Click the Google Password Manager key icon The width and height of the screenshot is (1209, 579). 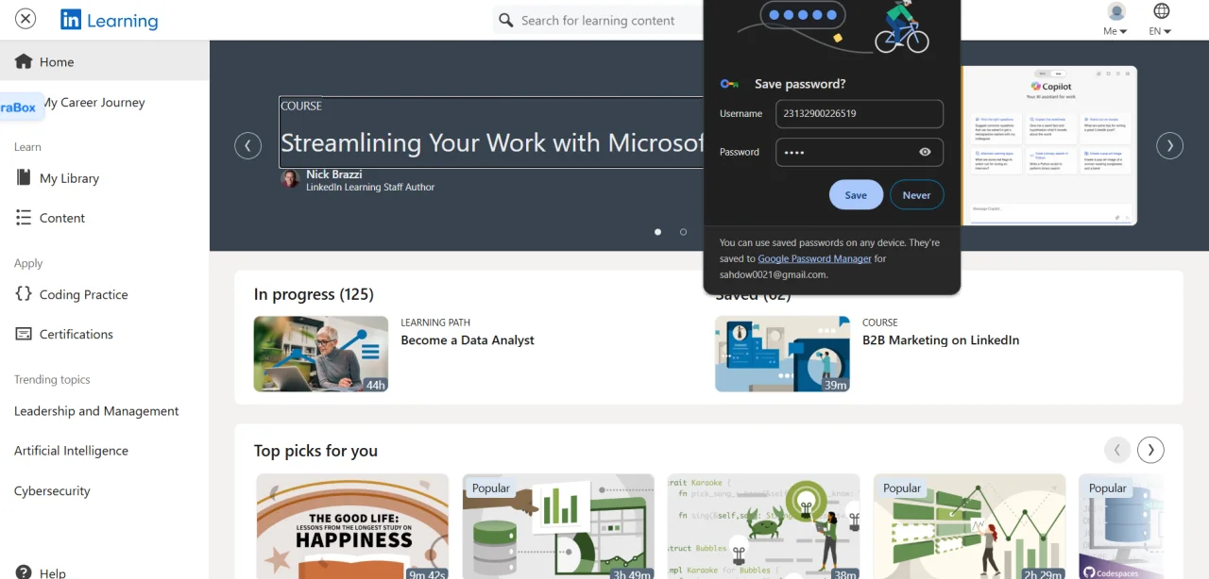pyautogui.click(x=729, y=84)
